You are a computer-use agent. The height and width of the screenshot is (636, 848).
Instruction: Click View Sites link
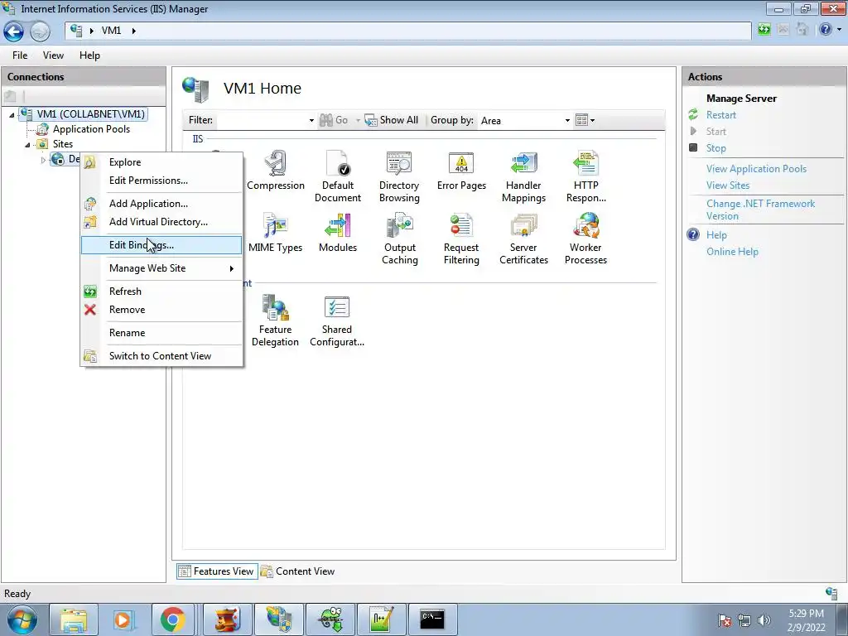[727, 185]
